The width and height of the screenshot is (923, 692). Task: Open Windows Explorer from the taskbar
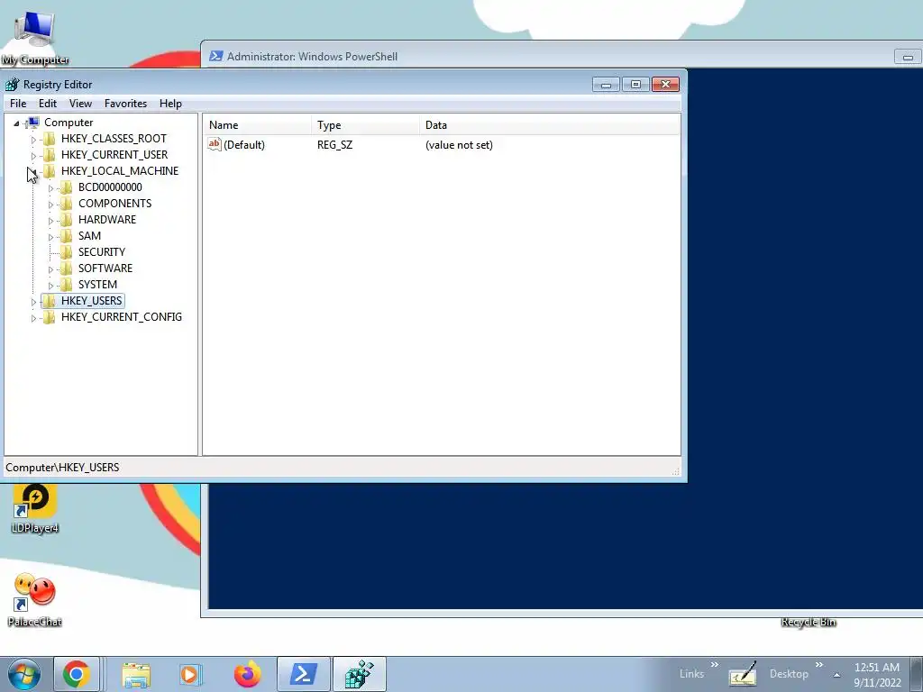(136, 674)
